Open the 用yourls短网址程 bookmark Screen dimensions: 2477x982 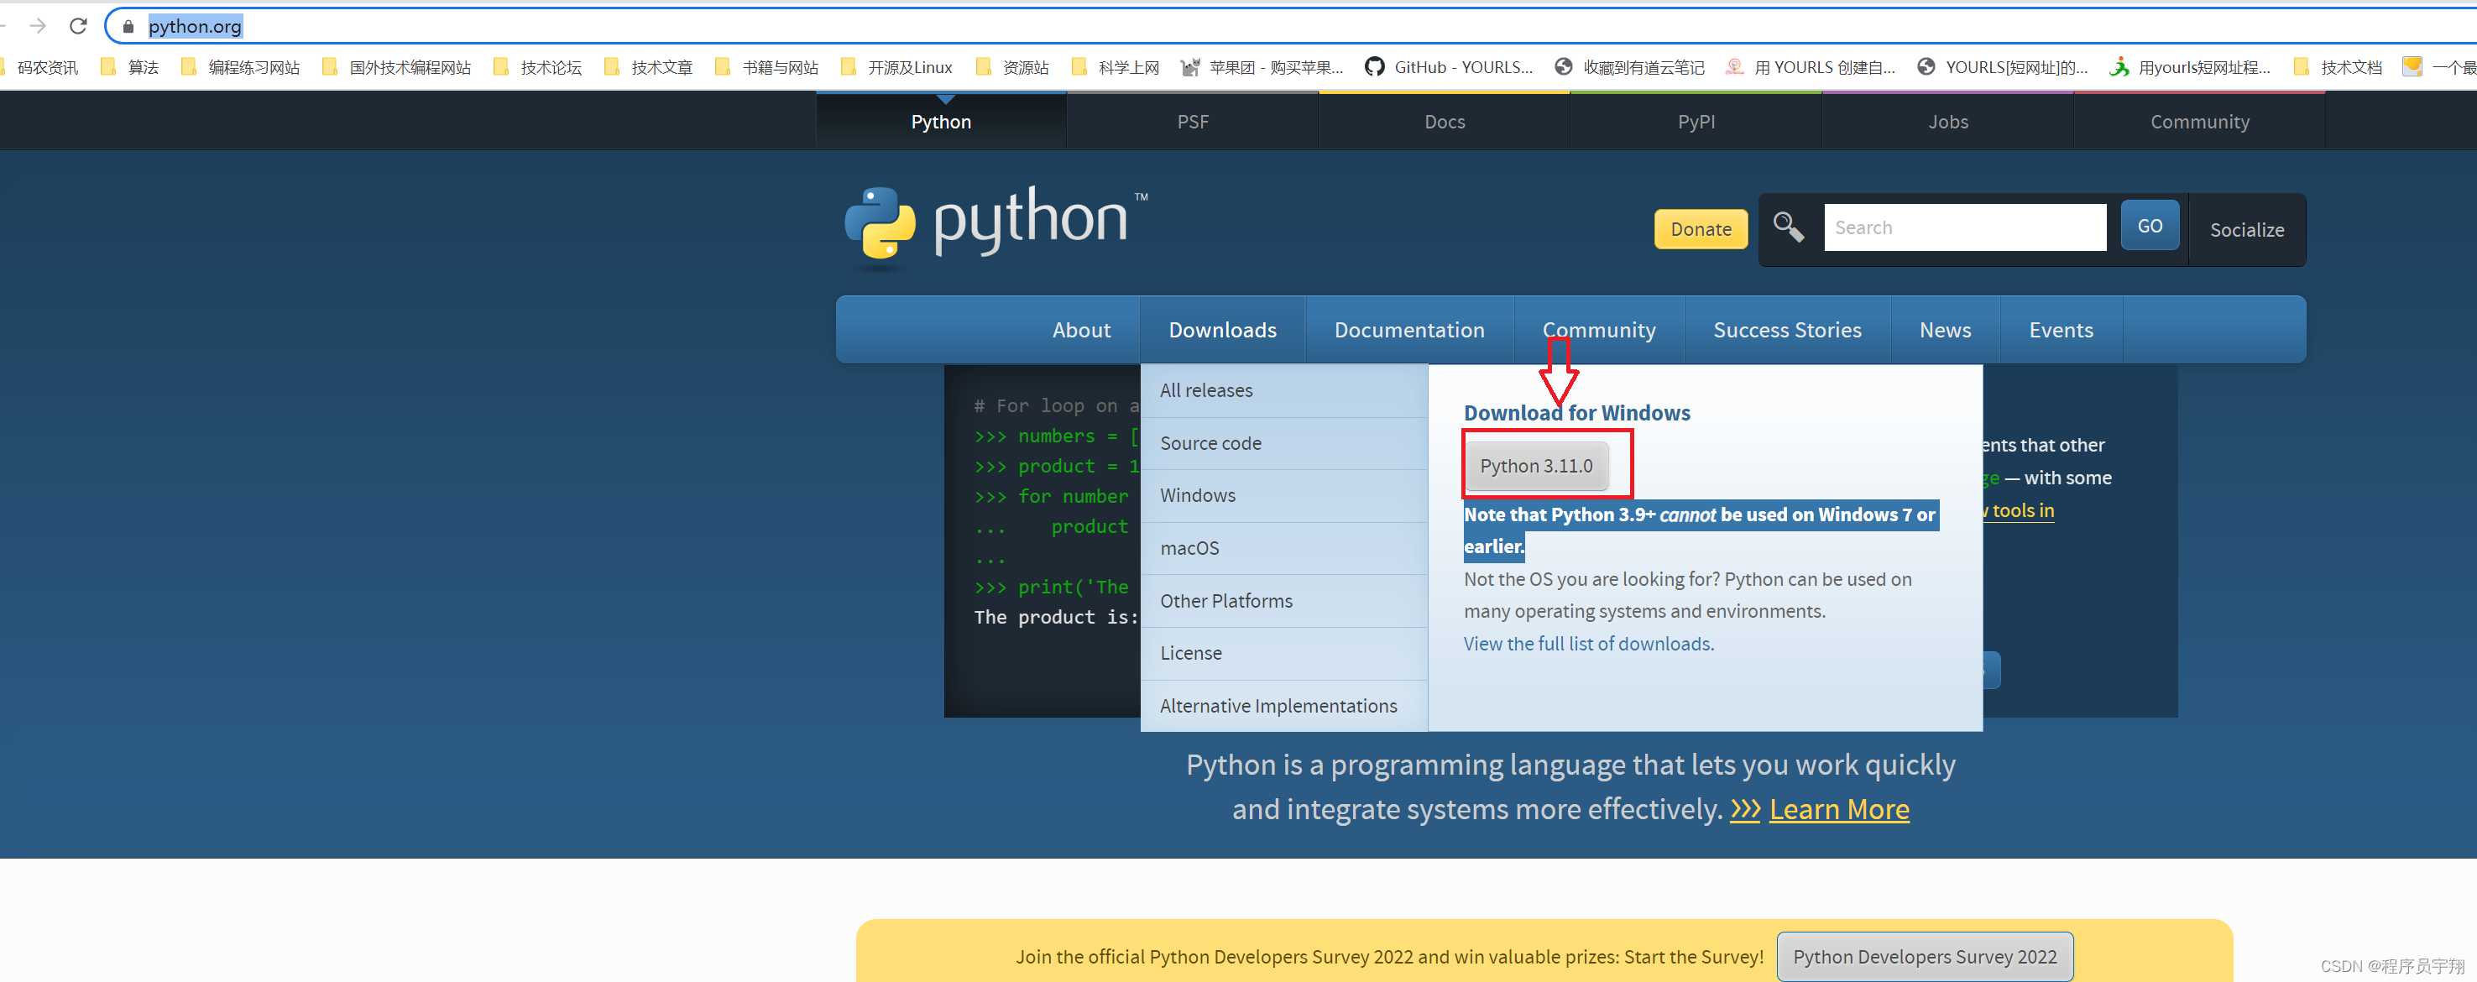(2191, 67)
